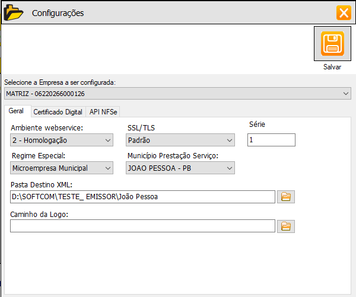Focus the empty Caminho da Logo field

[142, 226]
